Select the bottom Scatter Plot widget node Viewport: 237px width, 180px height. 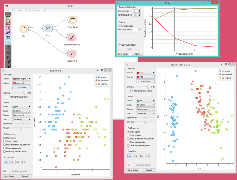[72, 54]
